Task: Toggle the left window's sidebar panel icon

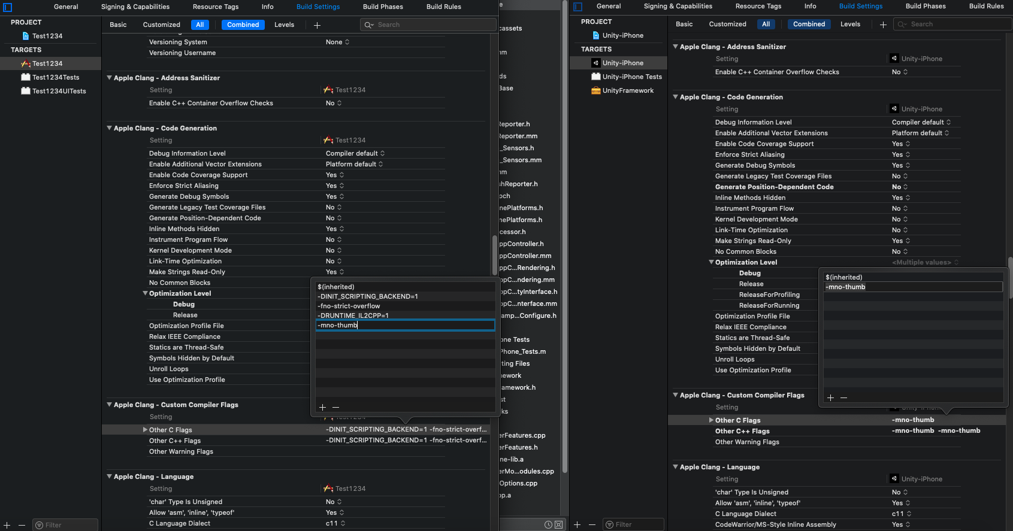Action: 8,8
